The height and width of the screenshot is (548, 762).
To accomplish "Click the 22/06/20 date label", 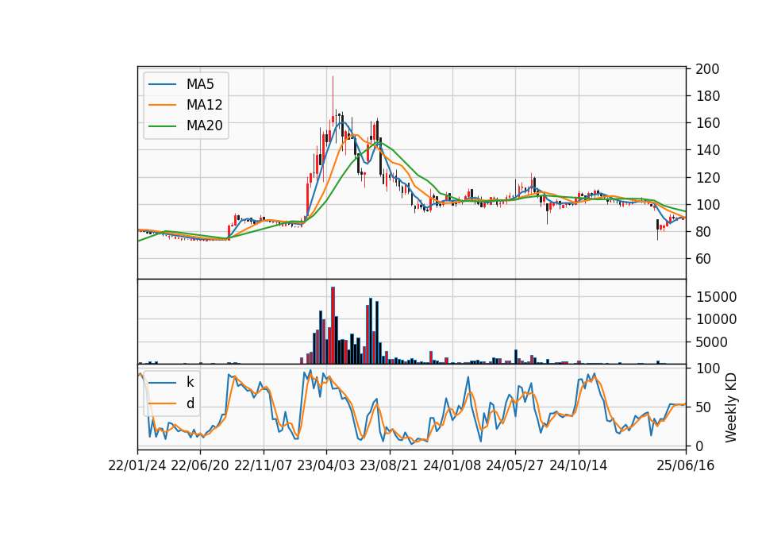I will (x=200, y=466).
